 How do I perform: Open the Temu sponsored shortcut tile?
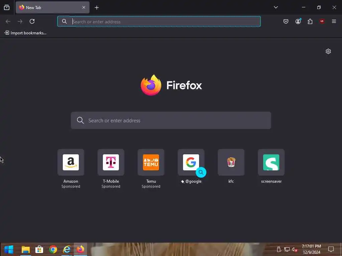pos(151,162)
